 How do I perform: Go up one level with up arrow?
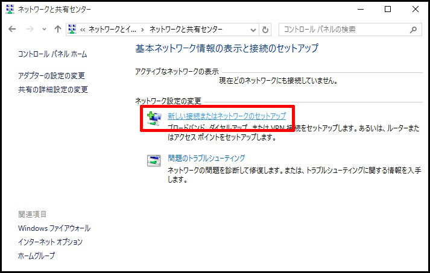pos(57,29)
